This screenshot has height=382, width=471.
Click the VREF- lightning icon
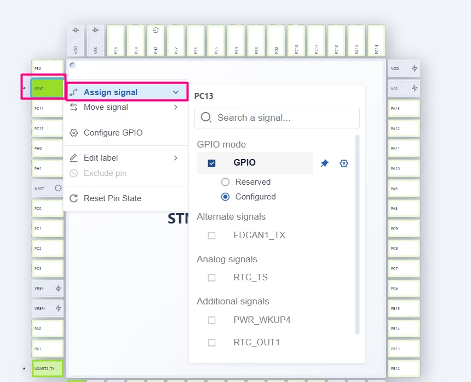click(58, 289)
